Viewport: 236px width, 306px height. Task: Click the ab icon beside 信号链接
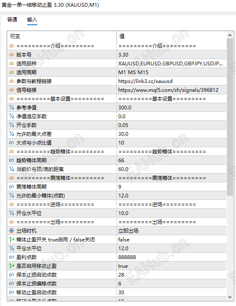click(x=11, y=90)
